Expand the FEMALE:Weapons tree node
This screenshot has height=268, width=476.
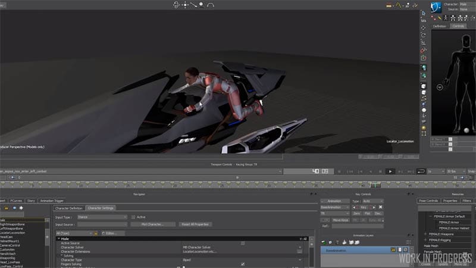click(425, 234)
